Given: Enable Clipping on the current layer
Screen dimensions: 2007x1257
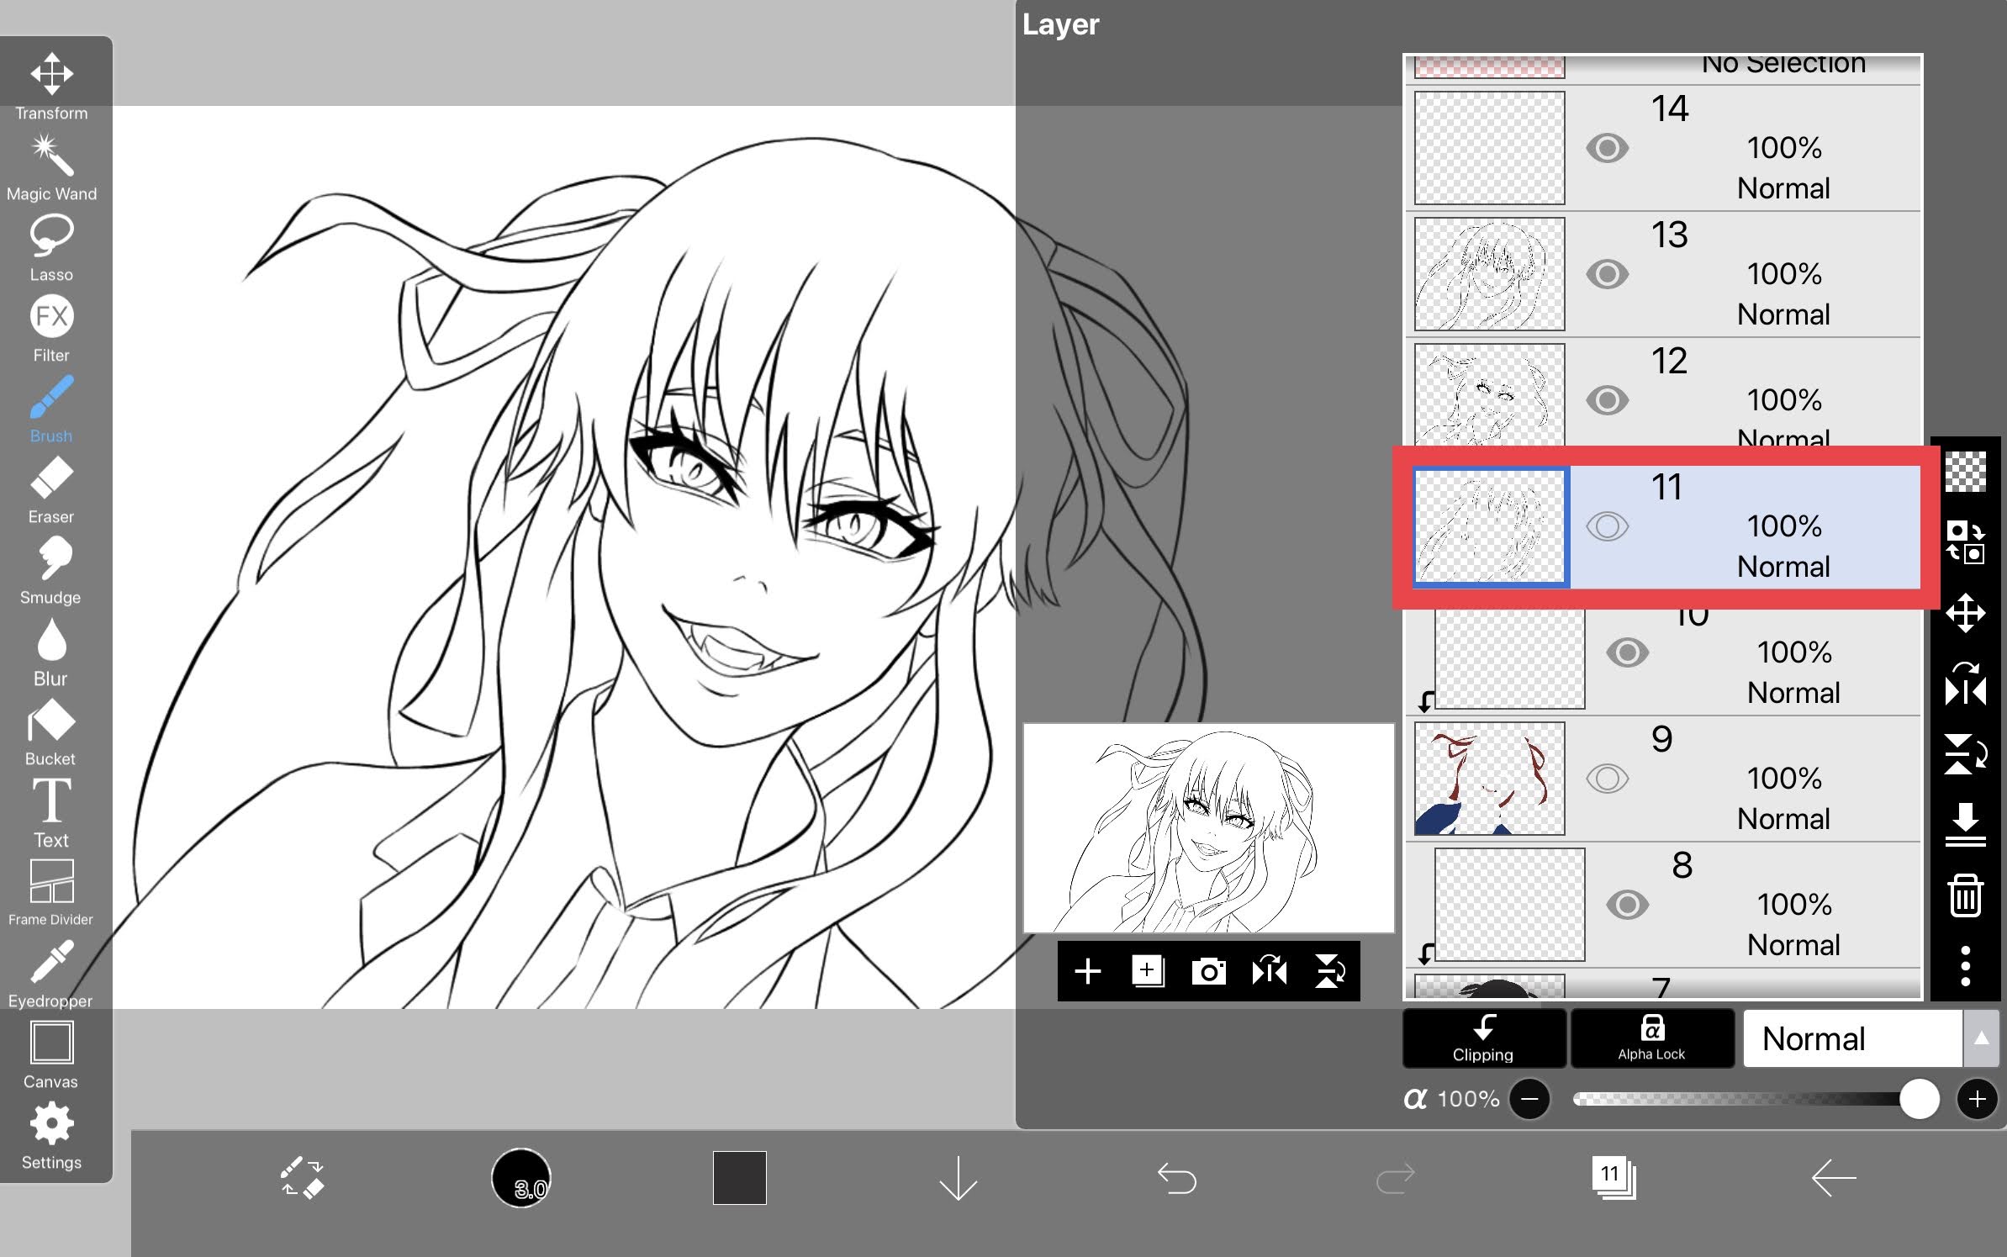Looking at the screenshot, I should [x=1484, y=1038].
